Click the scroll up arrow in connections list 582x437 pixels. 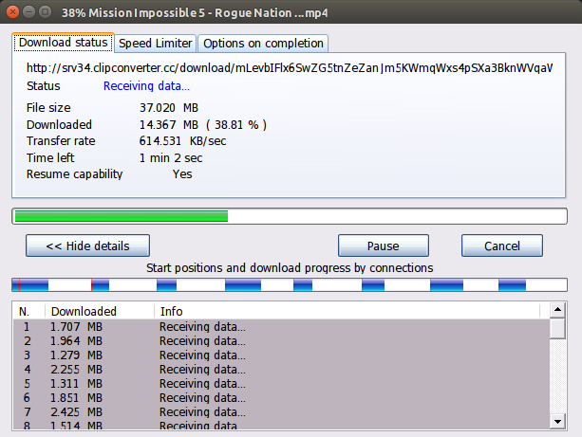pyautogui.click(x=558, y=310)
